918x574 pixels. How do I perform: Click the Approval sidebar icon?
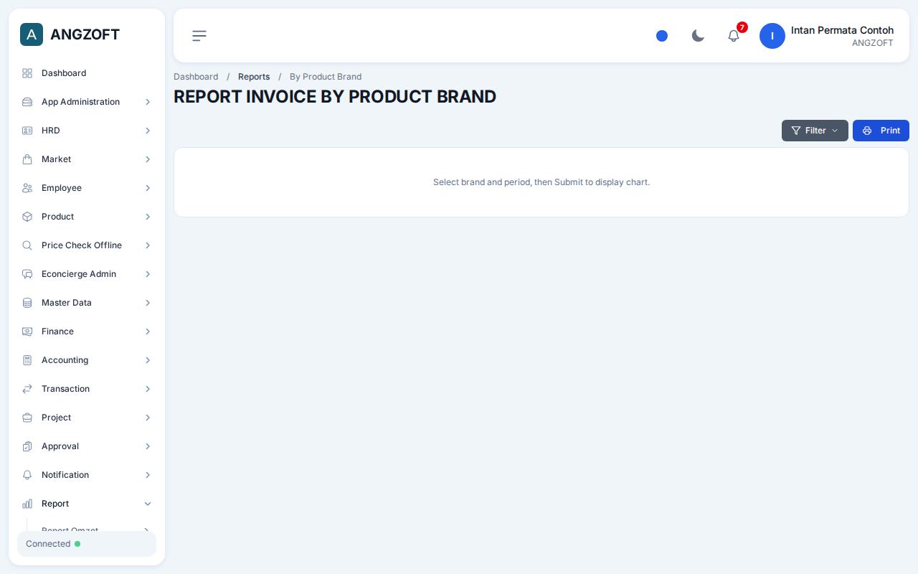coord(27,446)
